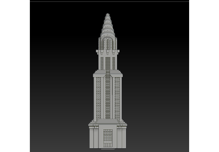Select the upper tower's left window column
Screen dimensions: 219x152
pyautogui.click(x=102, y=63)
